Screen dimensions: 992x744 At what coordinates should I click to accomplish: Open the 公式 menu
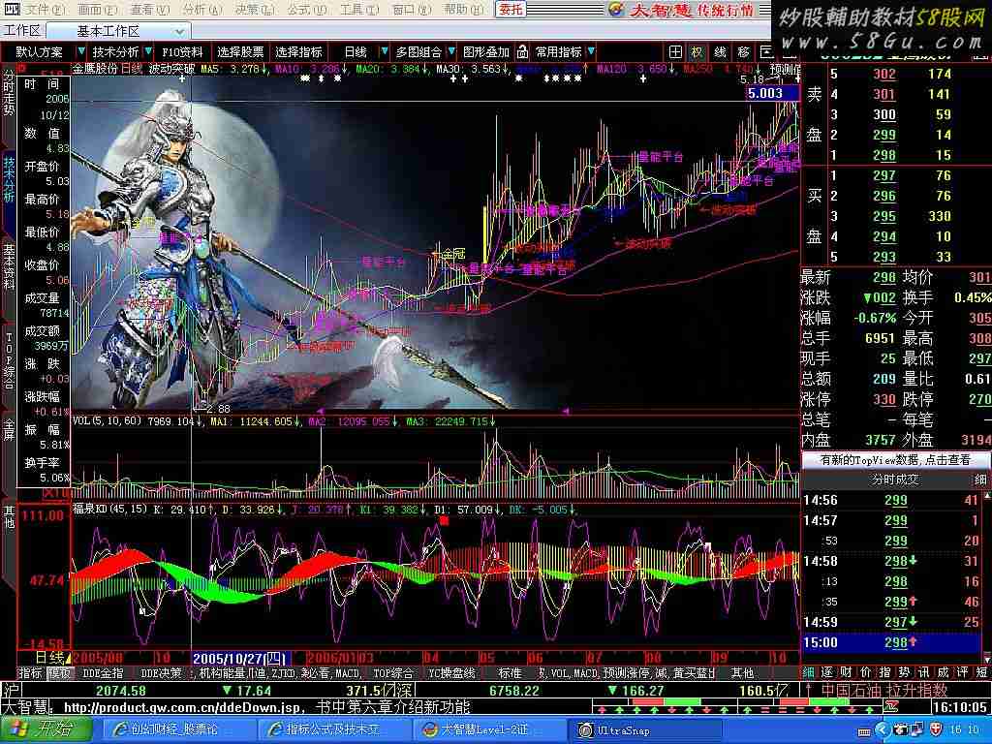tap(307, 10)
